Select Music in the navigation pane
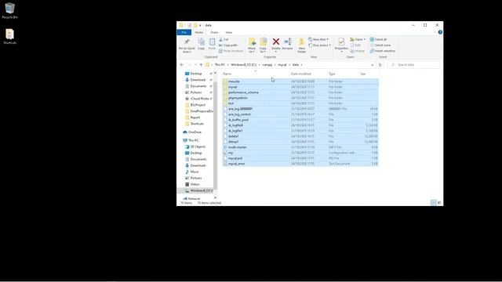This screenshot has width=502, height=282. pyautogui.click(x=192, y=172)
